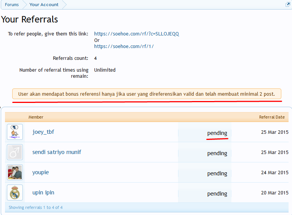Go to the Forums breadcrumb
292x215 pixels.
(12, 5)
